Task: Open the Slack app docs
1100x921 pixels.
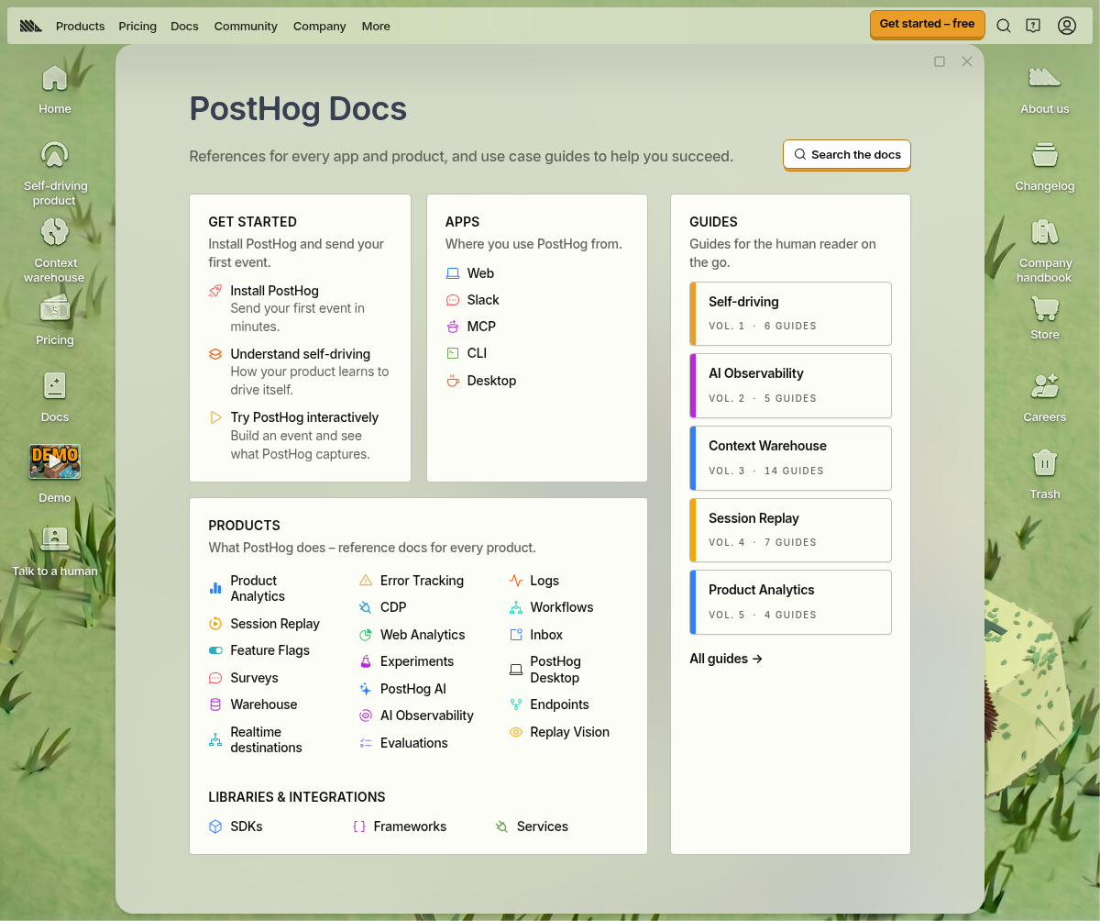Action: [472, 300]
